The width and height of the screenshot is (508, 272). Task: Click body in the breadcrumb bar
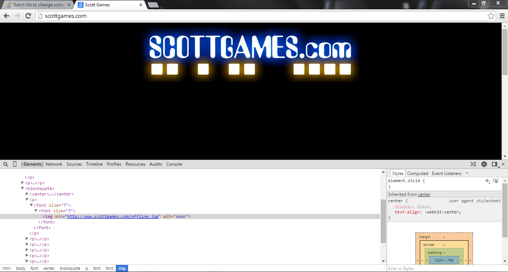pos(21,268)
